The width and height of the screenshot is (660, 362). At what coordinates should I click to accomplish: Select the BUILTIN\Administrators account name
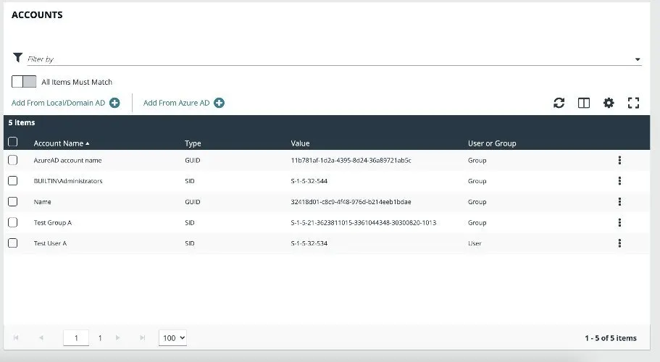(68, 181)
